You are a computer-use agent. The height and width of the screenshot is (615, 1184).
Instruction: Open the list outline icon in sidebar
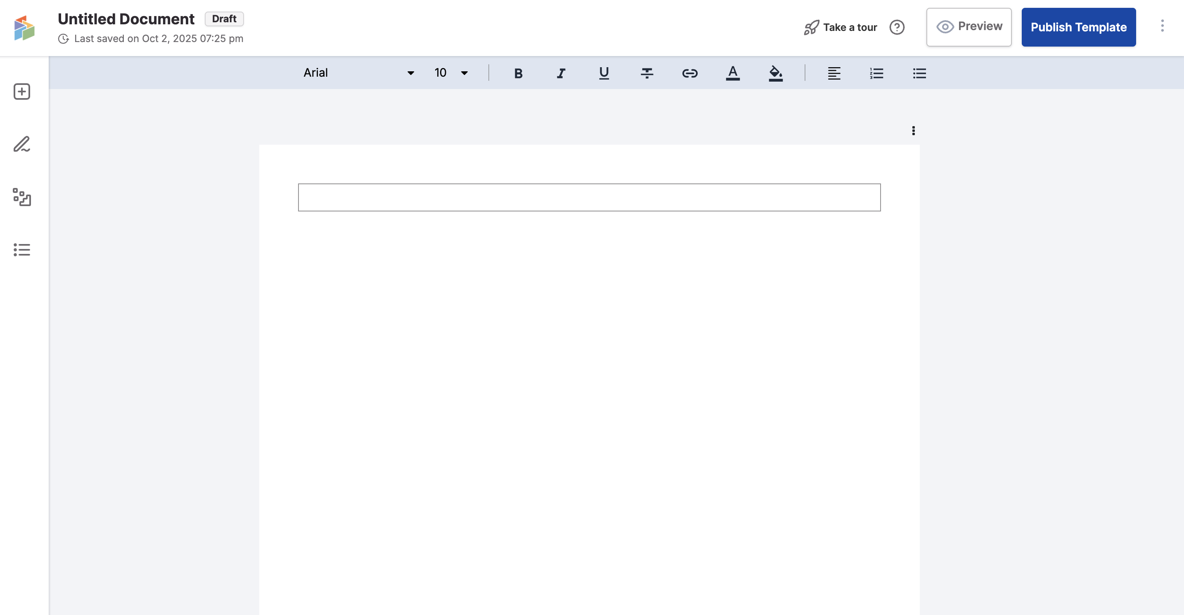pos(21,250)
